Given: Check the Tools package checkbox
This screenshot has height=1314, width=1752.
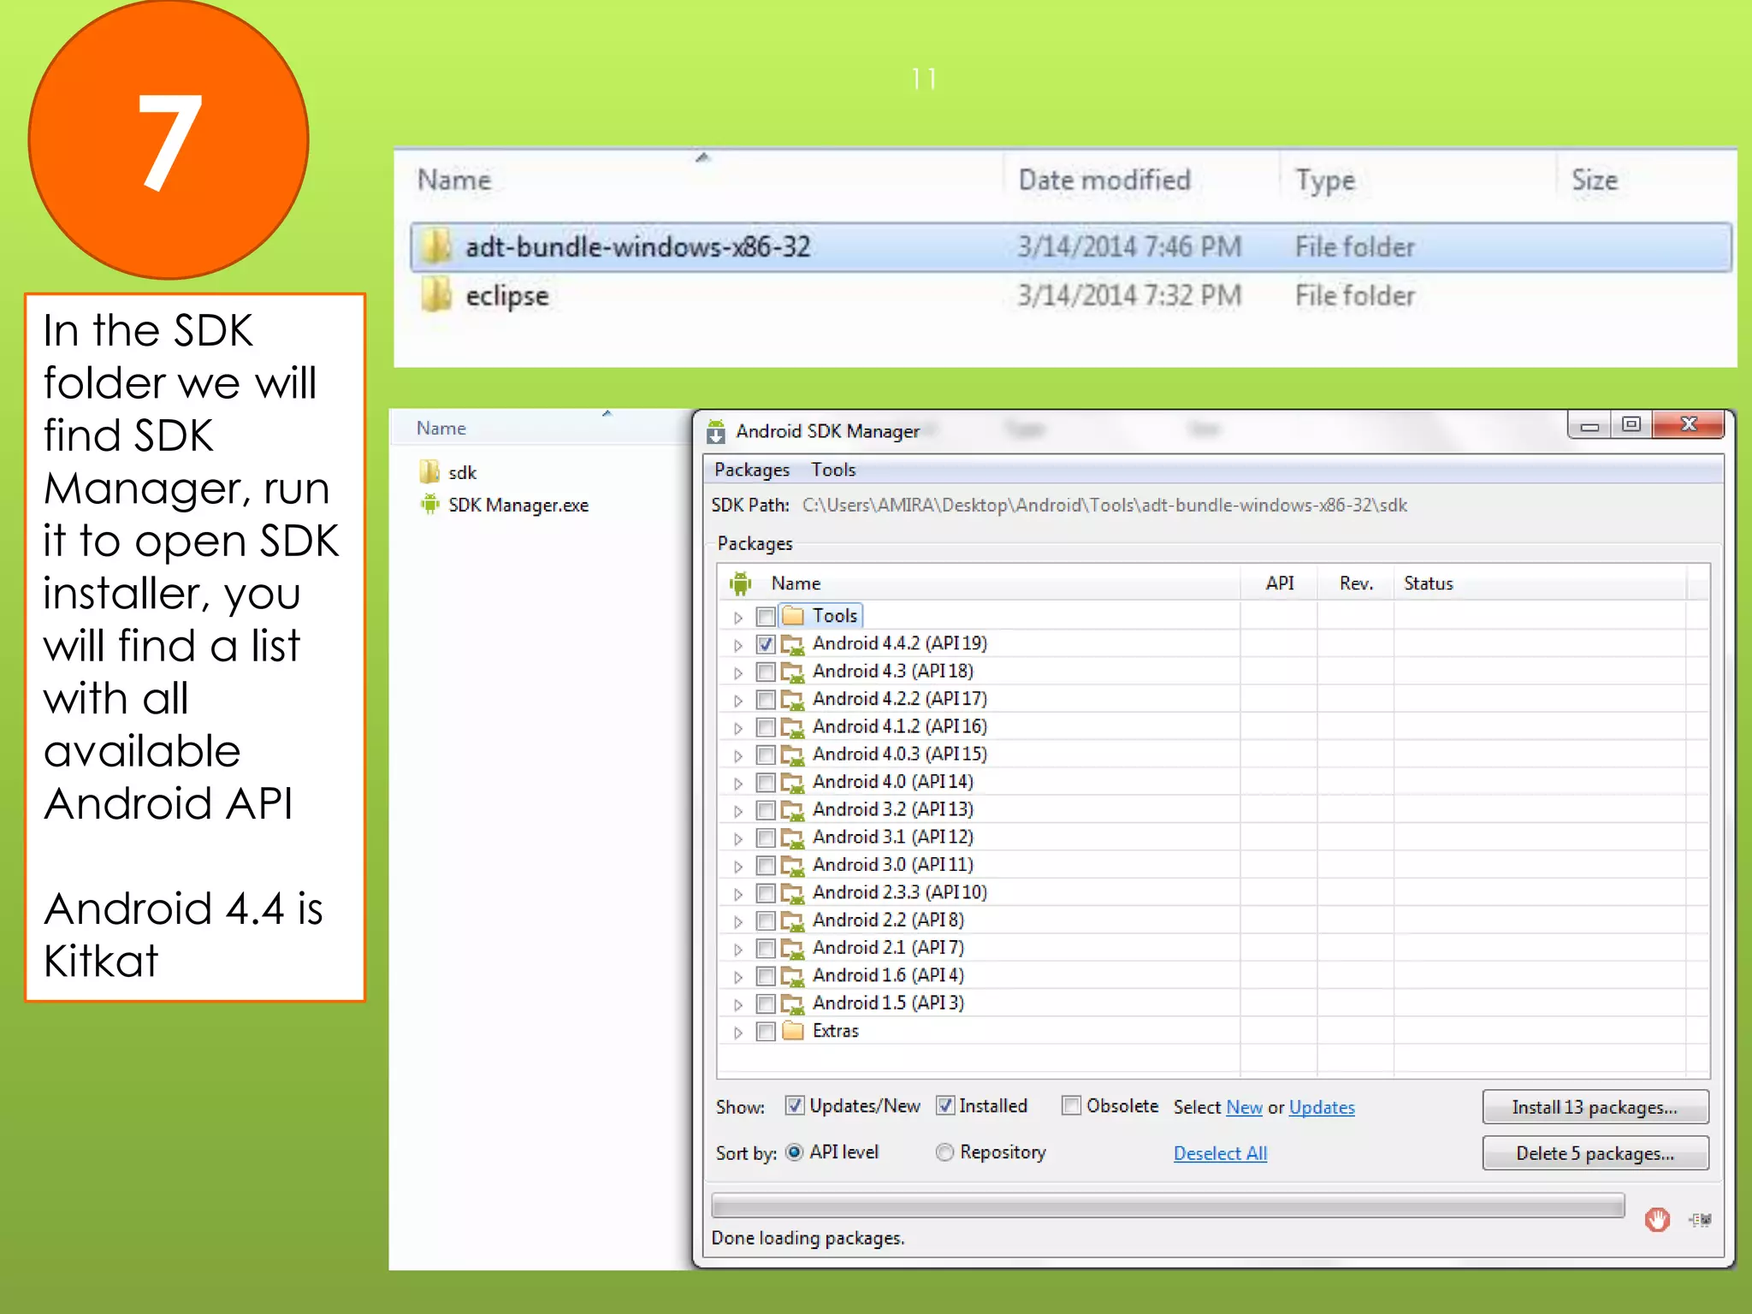Looking at the screenshot, I should tap(766, 616).
